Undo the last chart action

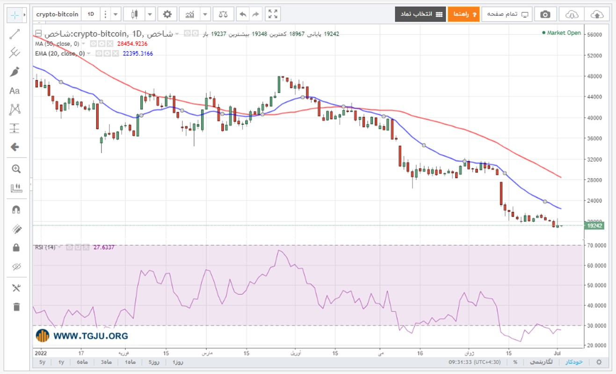pyautogui.click(x=242, y=14)
